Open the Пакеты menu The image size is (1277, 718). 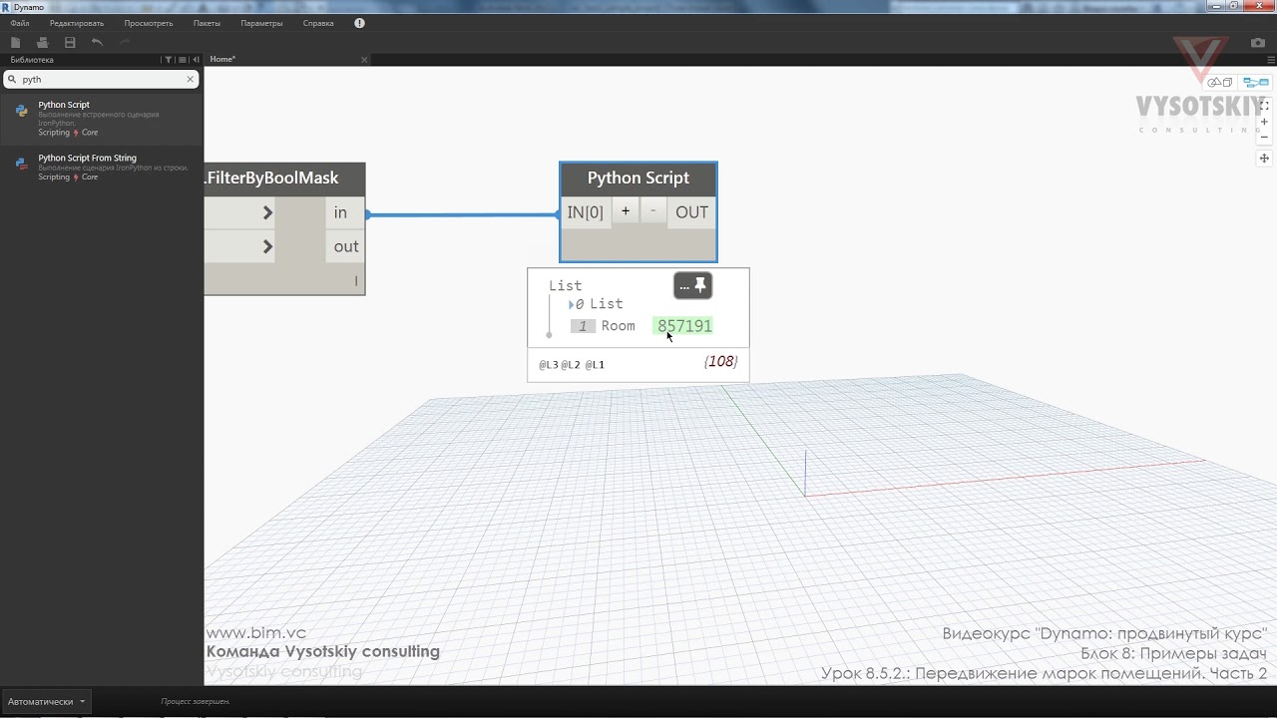(x=207, y=23)
